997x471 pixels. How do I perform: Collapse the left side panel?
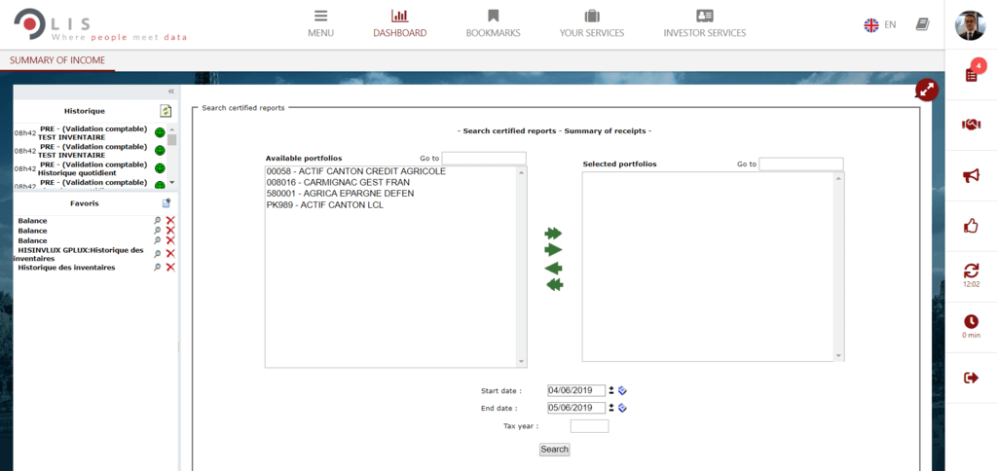(x=170, y=91)
